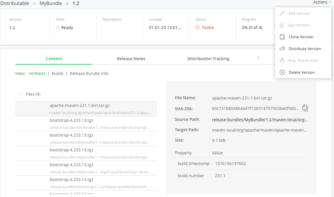Viewport: 334px width, 197px height.
Task: Go to MyBundle breadcrumb
Action: 51,3
